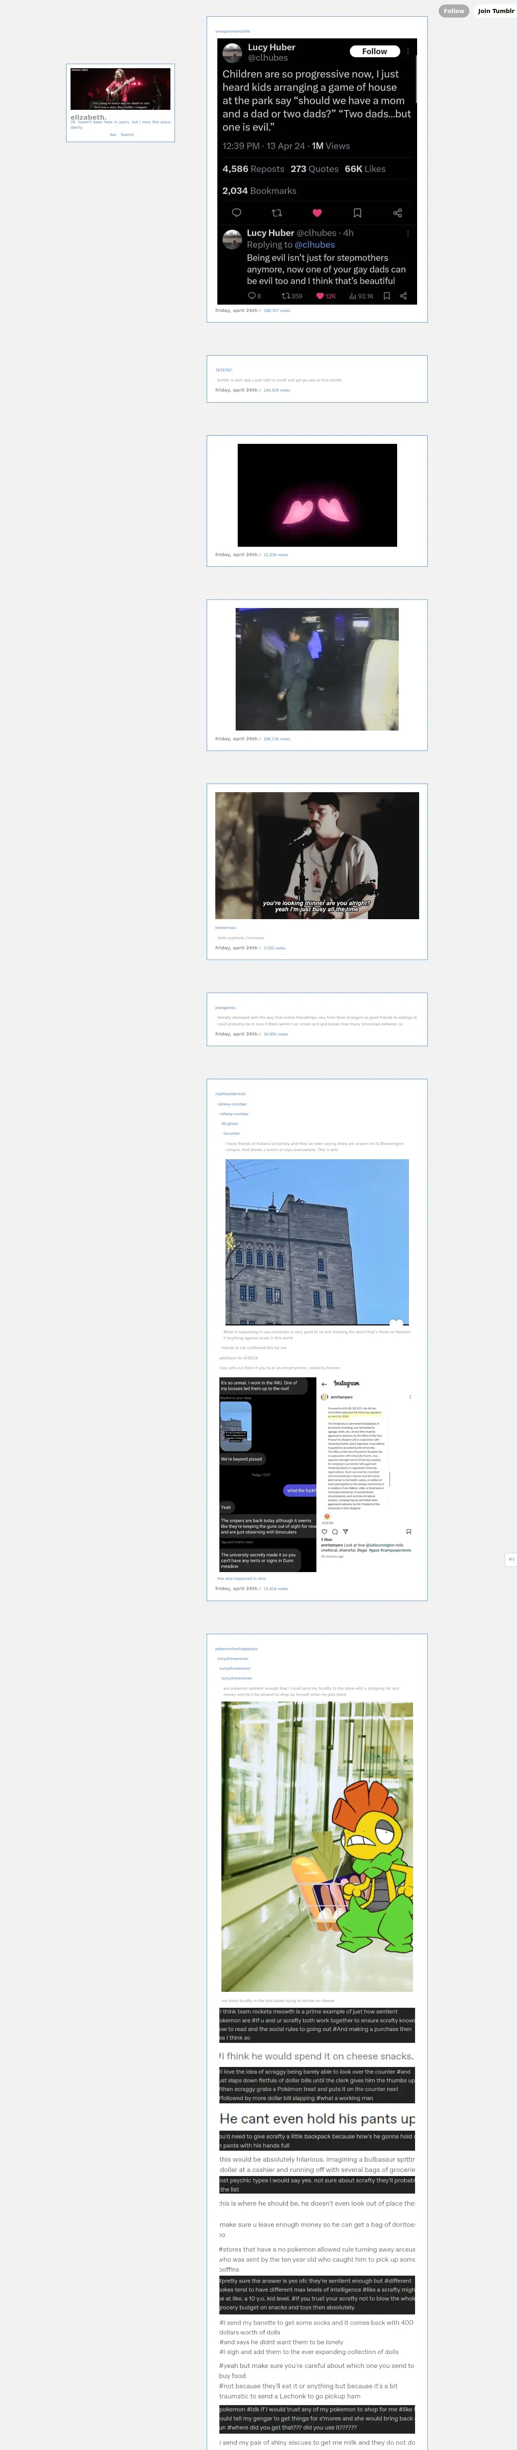The height and width of the screenshot is (2450, 517).
Task: Click the dancing figure GIF image
Action: point(318,670)
